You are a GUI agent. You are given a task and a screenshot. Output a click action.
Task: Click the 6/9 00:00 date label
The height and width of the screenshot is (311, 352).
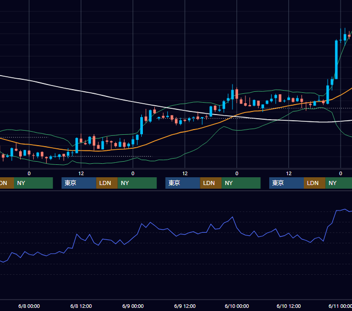coord(133,306)
